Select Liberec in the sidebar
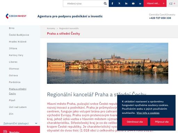 point(13,62)
